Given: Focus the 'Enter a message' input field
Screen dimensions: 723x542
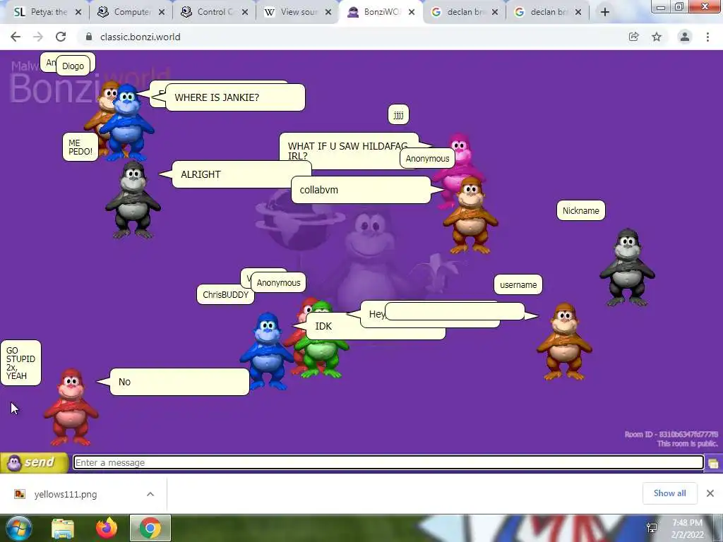Looking at the screenshot, I should [x=388, y=462].
